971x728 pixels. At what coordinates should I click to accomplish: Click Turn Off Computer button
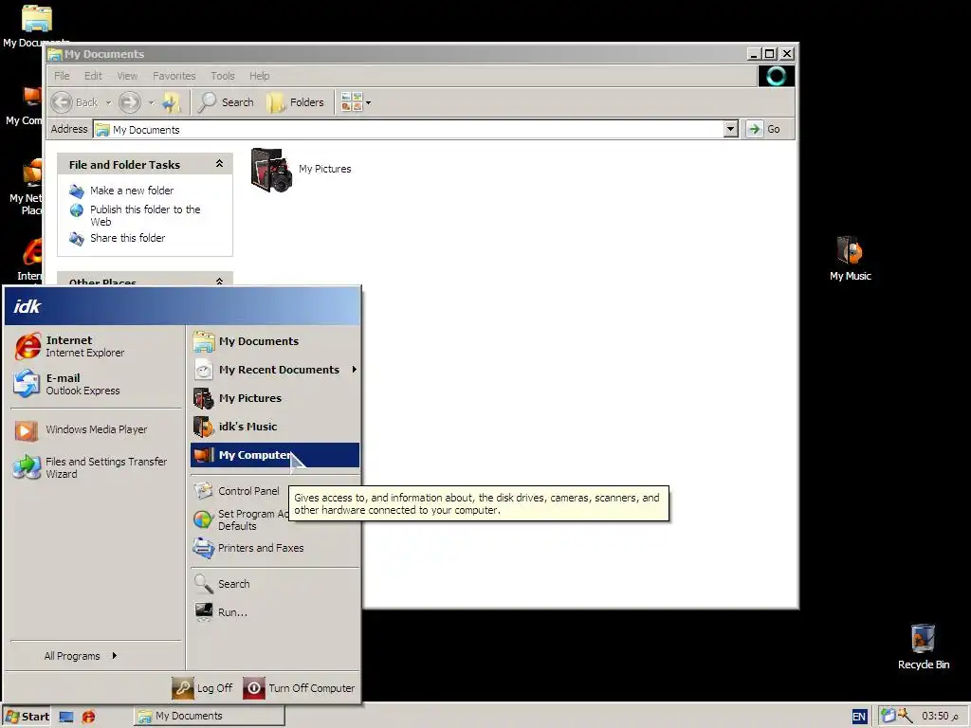[x=299, y=688]
